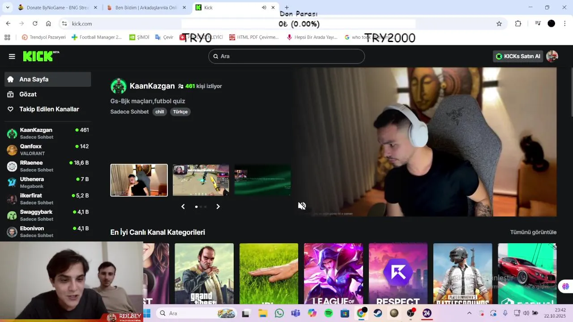Screen dimensions: 573x322
Task: Click Tümünü görüntüle link
Action: pyautogui.click(x=533, y=232)
